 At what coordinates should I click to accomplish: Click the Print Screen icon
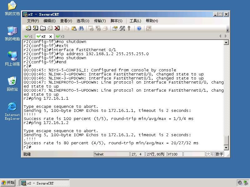91,28
